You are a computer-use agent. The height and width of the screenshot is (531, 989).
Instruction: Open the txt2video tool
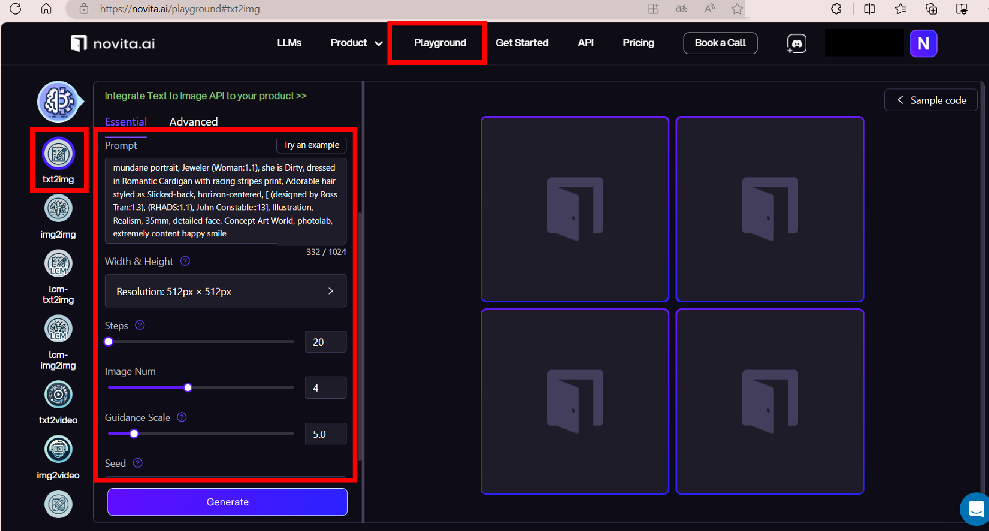click(58, 395)
